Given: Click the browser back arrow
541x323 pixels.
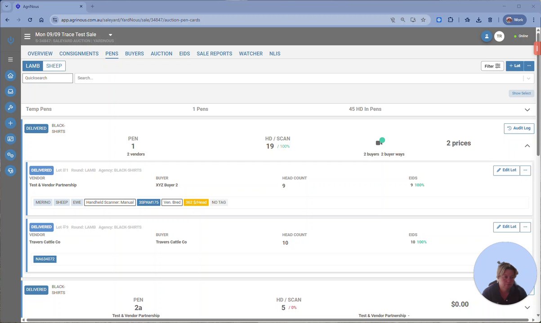Looking at the screenshot, I should point(7,20).
